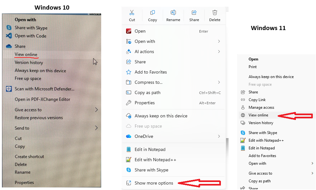Click the VS Code icon beside Open with Code

coord(9,36)
